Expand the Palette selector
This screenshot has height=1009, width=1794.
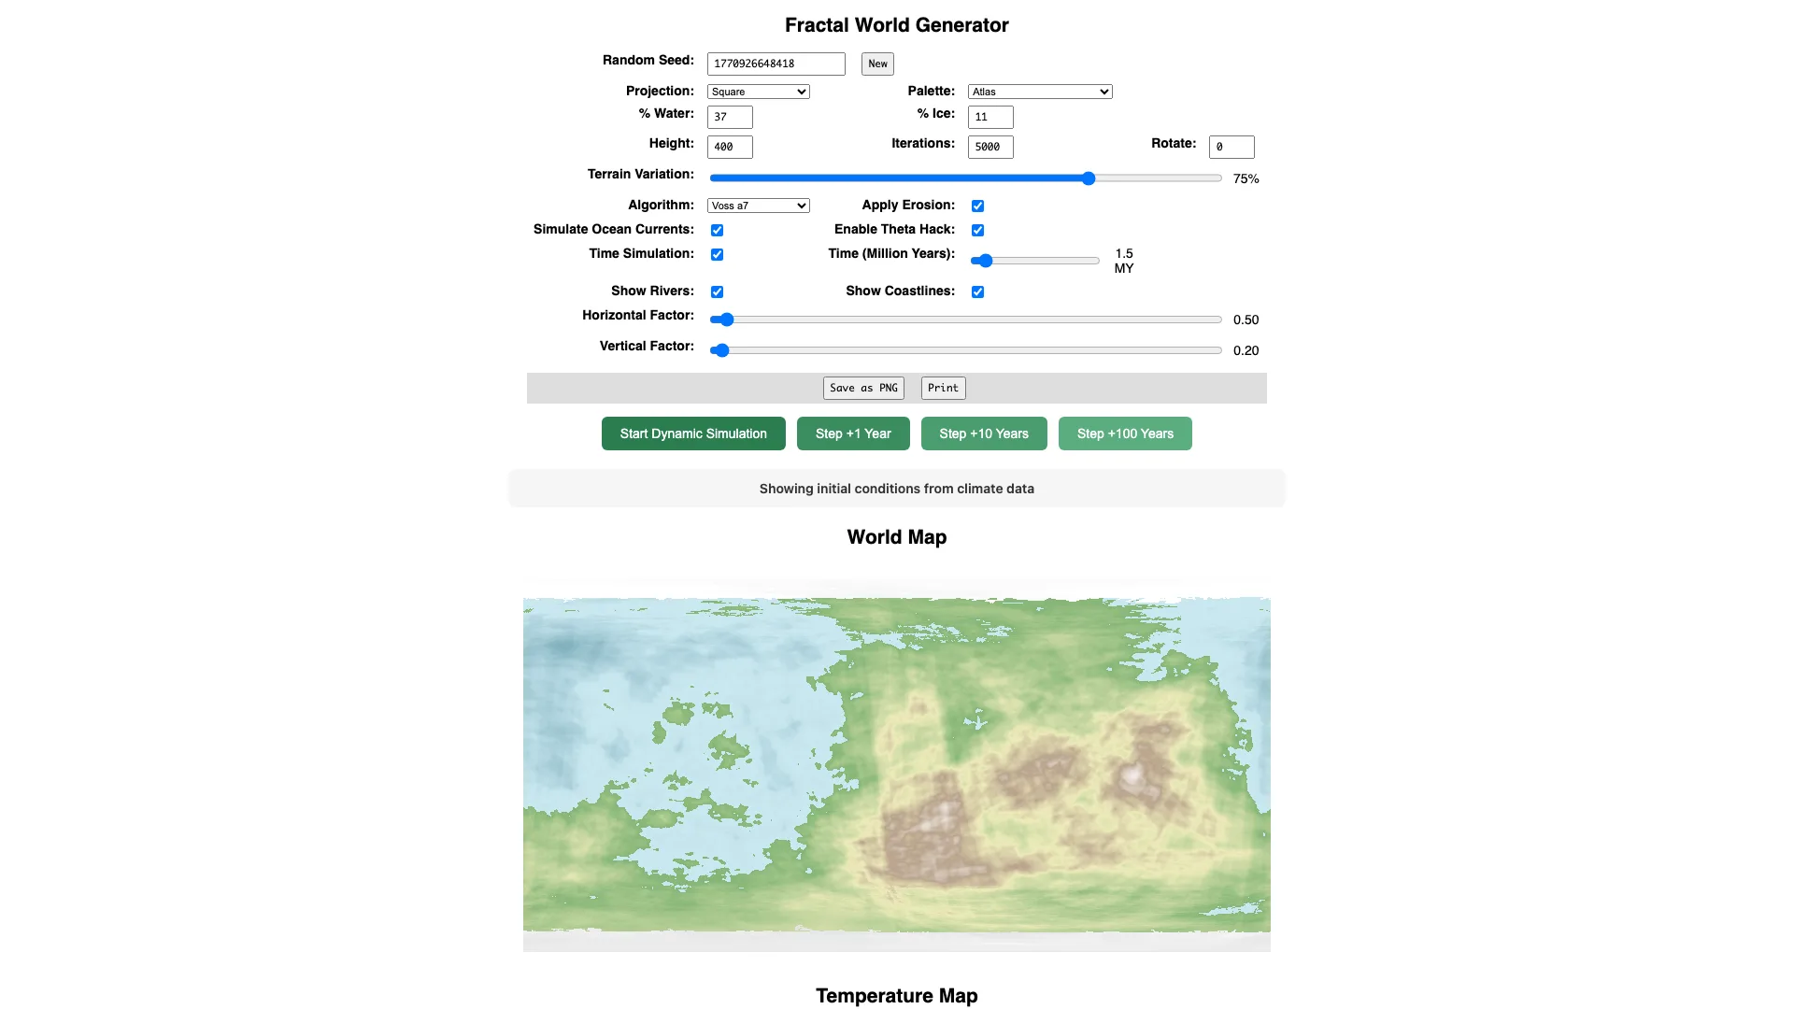point(1039,92)
